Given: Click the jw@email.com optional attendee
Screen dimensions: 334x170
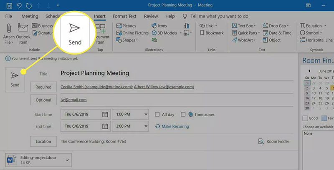Looking at the screenshot, I should (73, 100).
